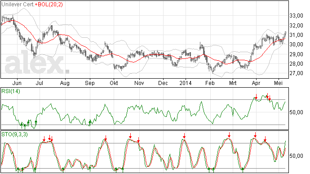The image size is (310, 174).
Task: Click the 2014 year label on time axis
Action: click(186, 83)
